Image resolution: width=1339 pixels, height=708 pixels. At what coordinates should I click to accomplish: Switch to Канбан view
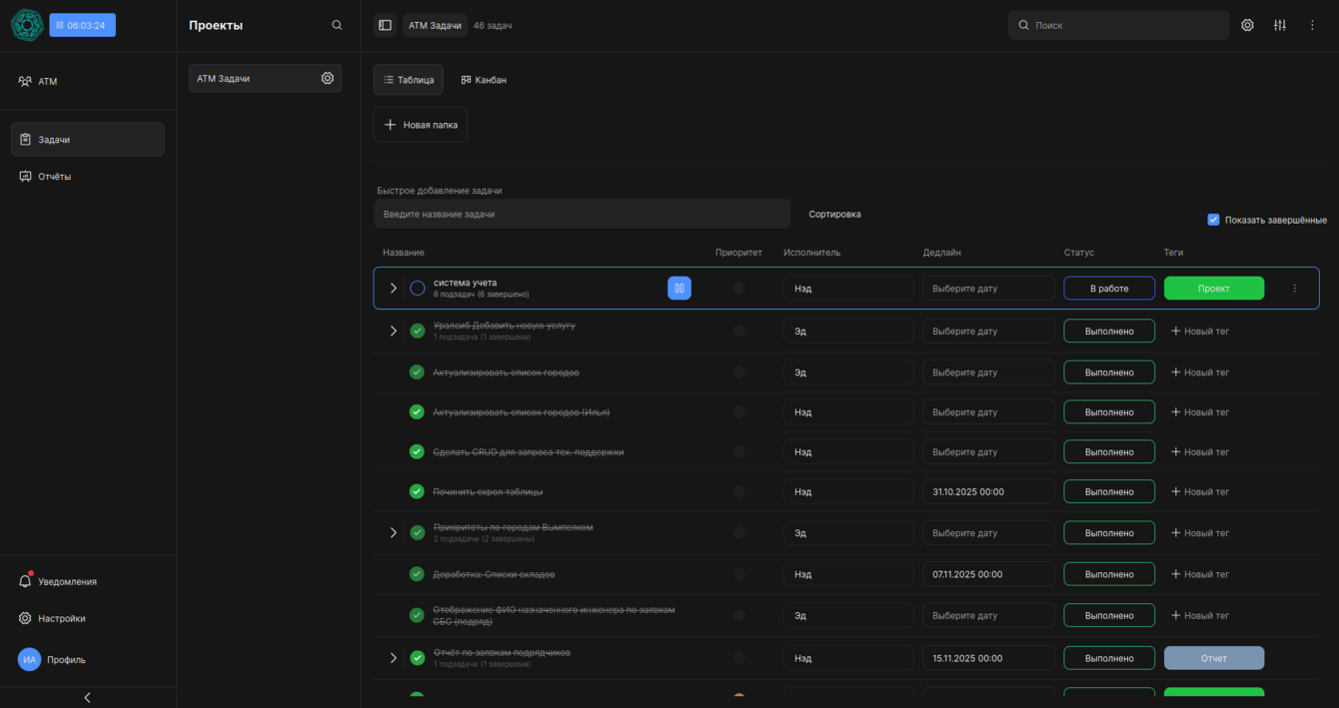pos(484,80)
